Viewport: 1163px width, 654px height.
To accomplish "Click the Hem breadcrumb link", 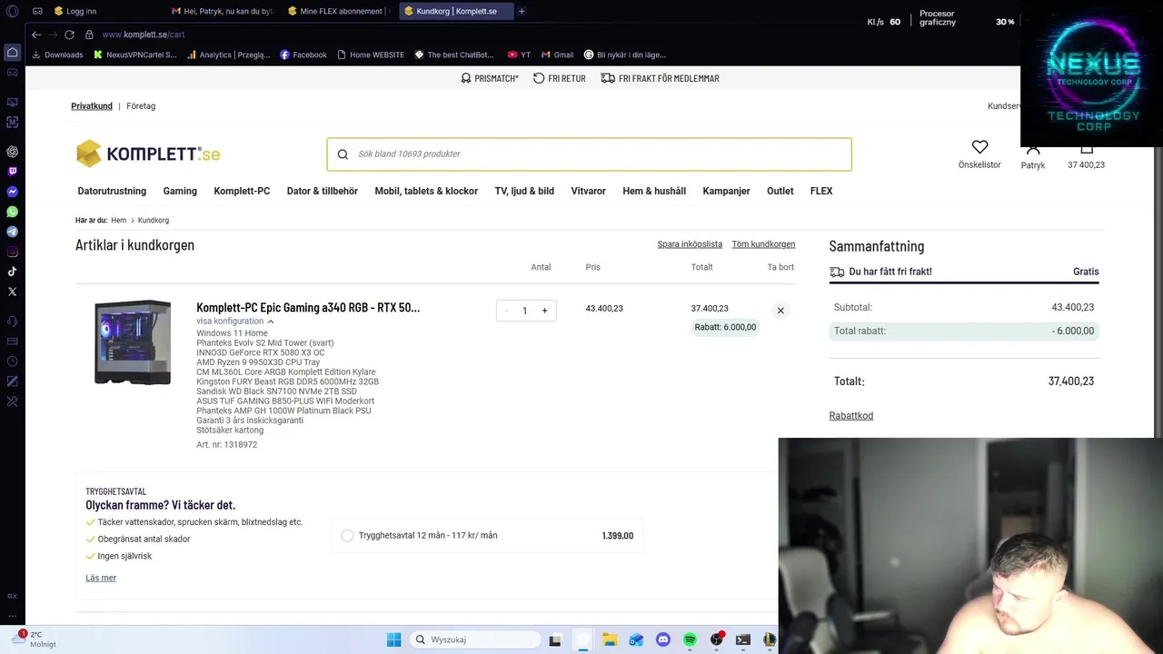I will pyautogui.click(x=119, y=221).
